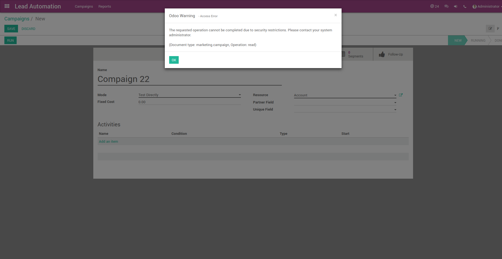502x259 pixels.
Task: Click the @ 24 mentions indicator
Action: [x=435, y=6]
